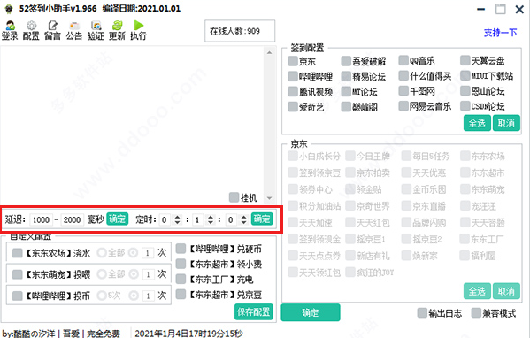Screen dimensions: 530x338
Task: Enable 天翼云盘 sign-in
Action: tap(465, 60)
